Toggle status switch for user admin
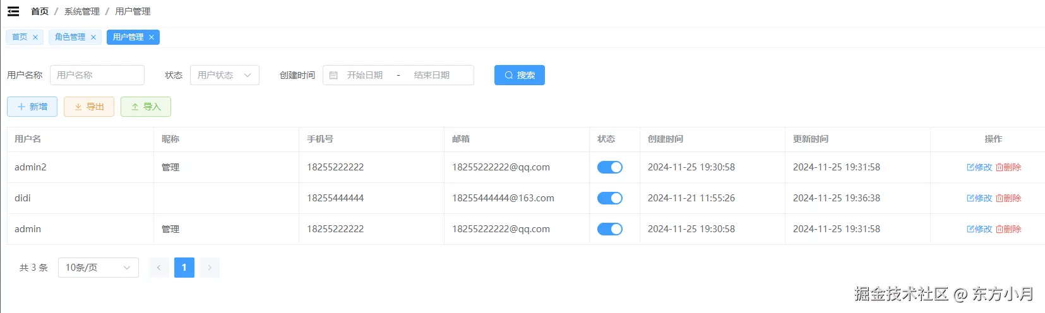The height and width of the screenshot is (313, 1045). (610, 229)
